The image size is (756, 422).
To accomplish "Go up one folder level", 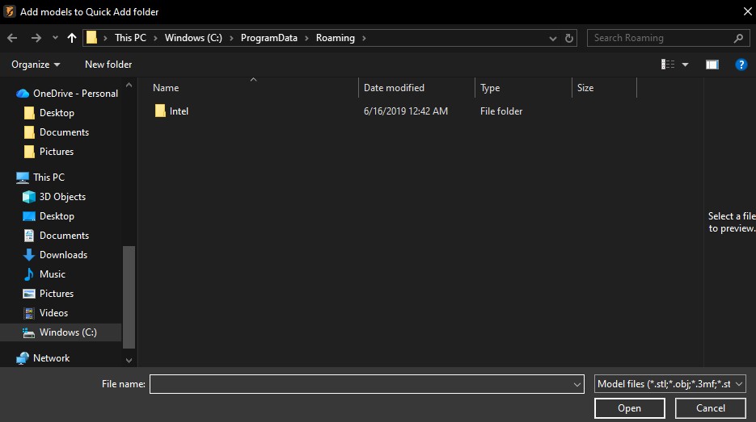I will tap(72, 38).
